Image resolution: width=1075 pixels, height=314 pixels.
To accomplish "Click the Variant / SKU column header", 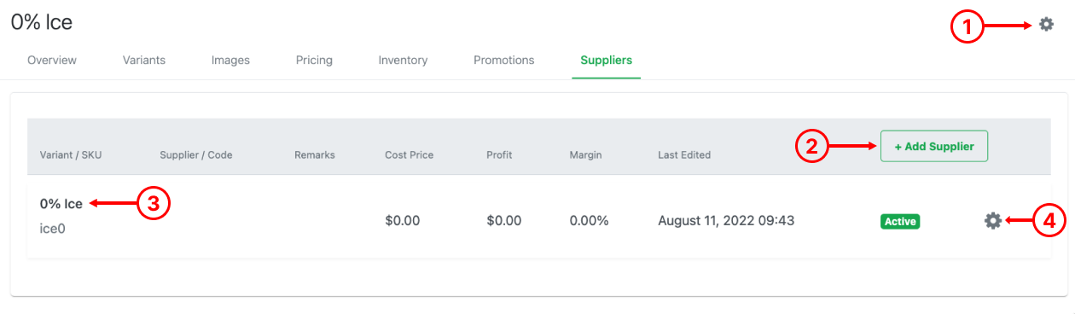I will pyautogui.click(x=71, y=155).
